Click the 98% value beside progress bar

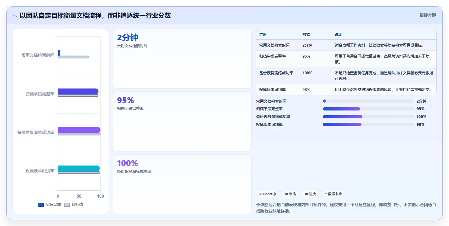420,125
